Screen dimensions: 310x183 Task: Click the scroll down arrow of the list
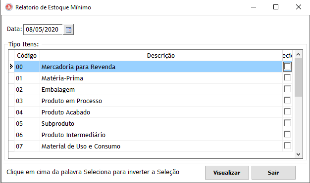298,154
